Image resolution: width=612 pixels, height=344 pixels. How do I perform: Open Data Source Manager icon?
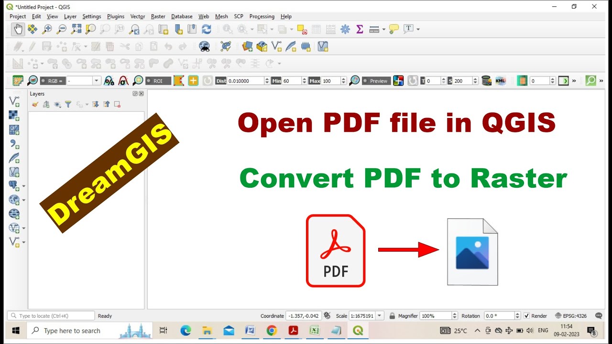[x=247, y=46]
